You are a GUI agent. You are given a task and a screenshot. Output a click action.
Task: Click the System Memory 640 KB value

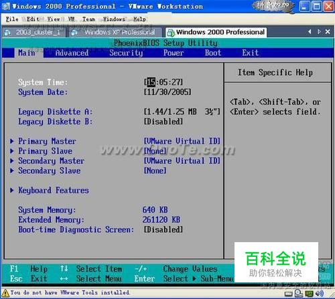[x=155, y=210]
